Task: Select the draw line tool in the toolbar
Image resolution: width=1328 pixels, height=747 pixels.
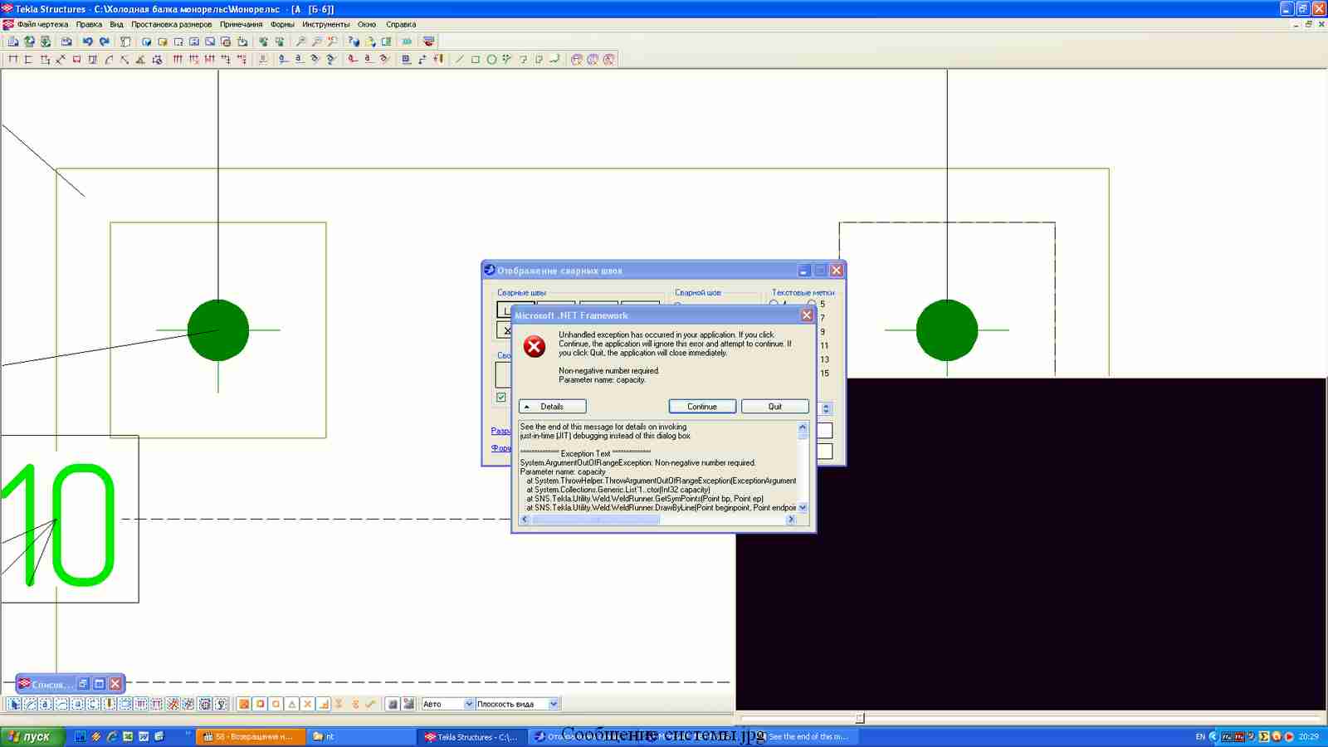Action: click(x=459, y=60)
